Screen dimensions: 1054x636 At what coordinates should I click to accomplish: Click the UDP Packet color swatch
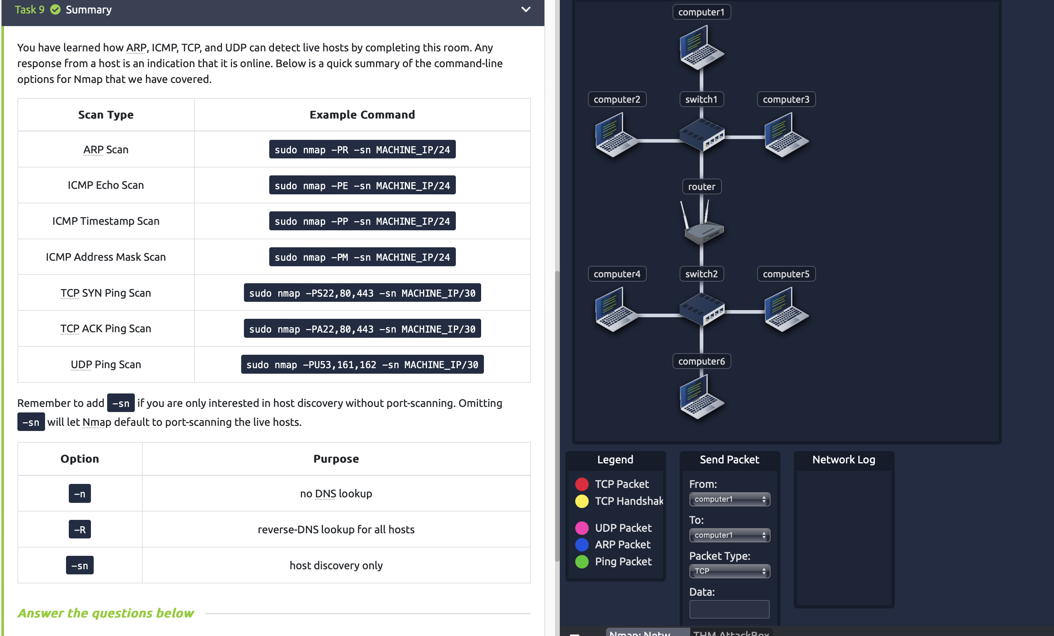(582, 527)
